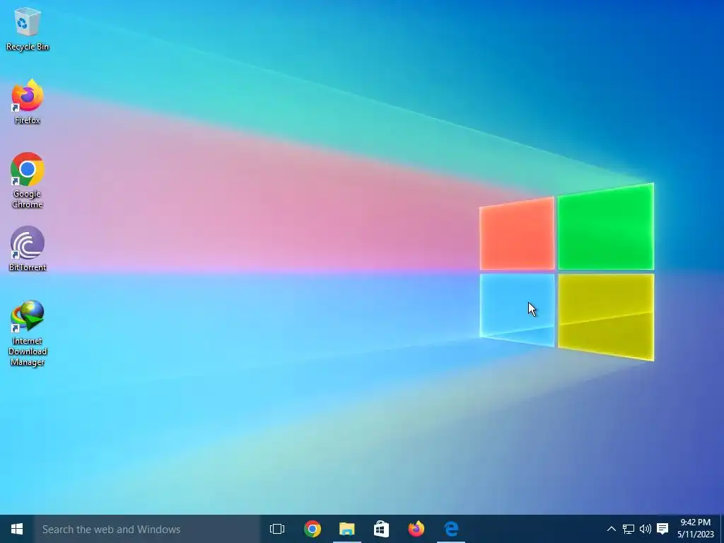Open Task View from the taskbar
Image resolution: width=724 pixels, height=543 pixels.
(277, 529)
